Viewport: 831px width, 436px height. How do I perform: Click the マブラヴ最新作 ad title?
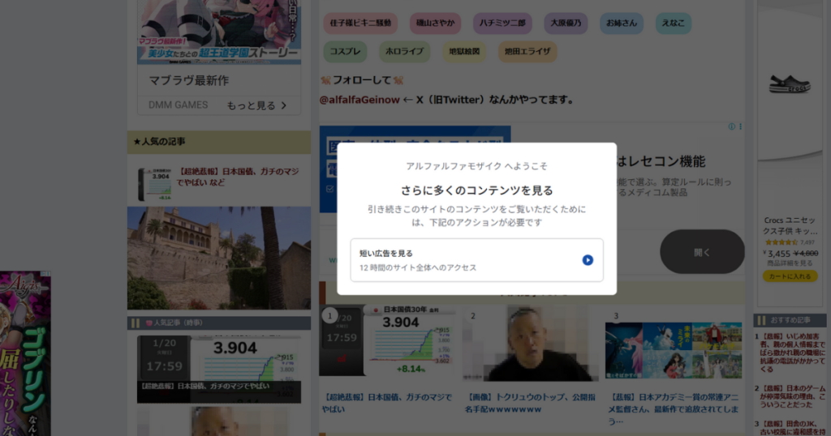pyautogui.click(x=189, y=80)
